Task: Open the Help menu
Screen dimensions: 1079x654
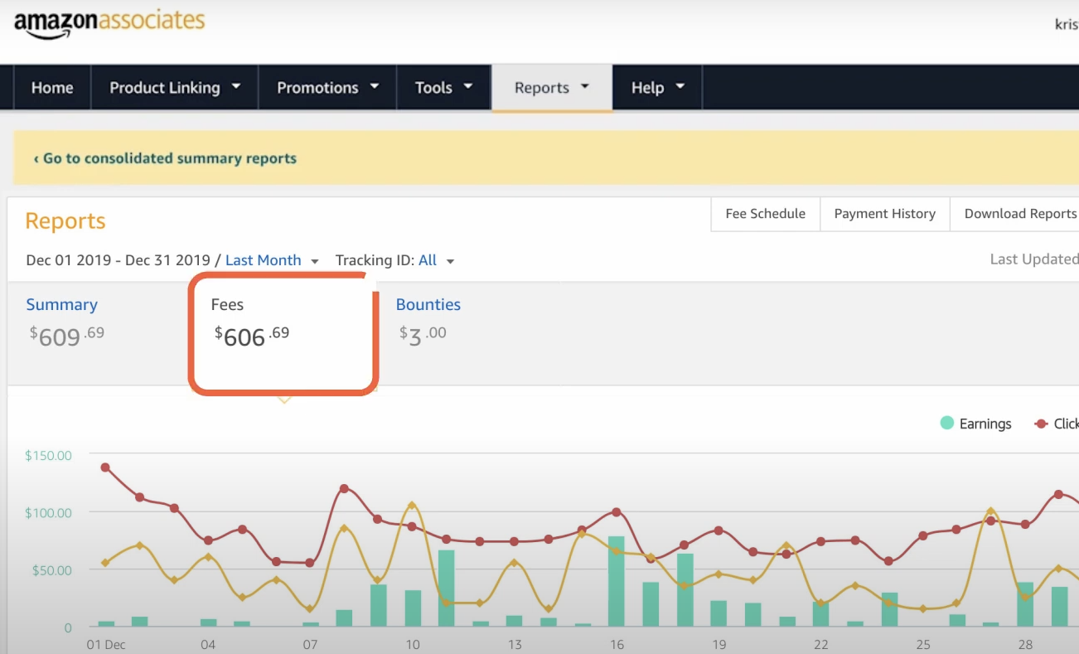Action: click(x=658, y=88)
